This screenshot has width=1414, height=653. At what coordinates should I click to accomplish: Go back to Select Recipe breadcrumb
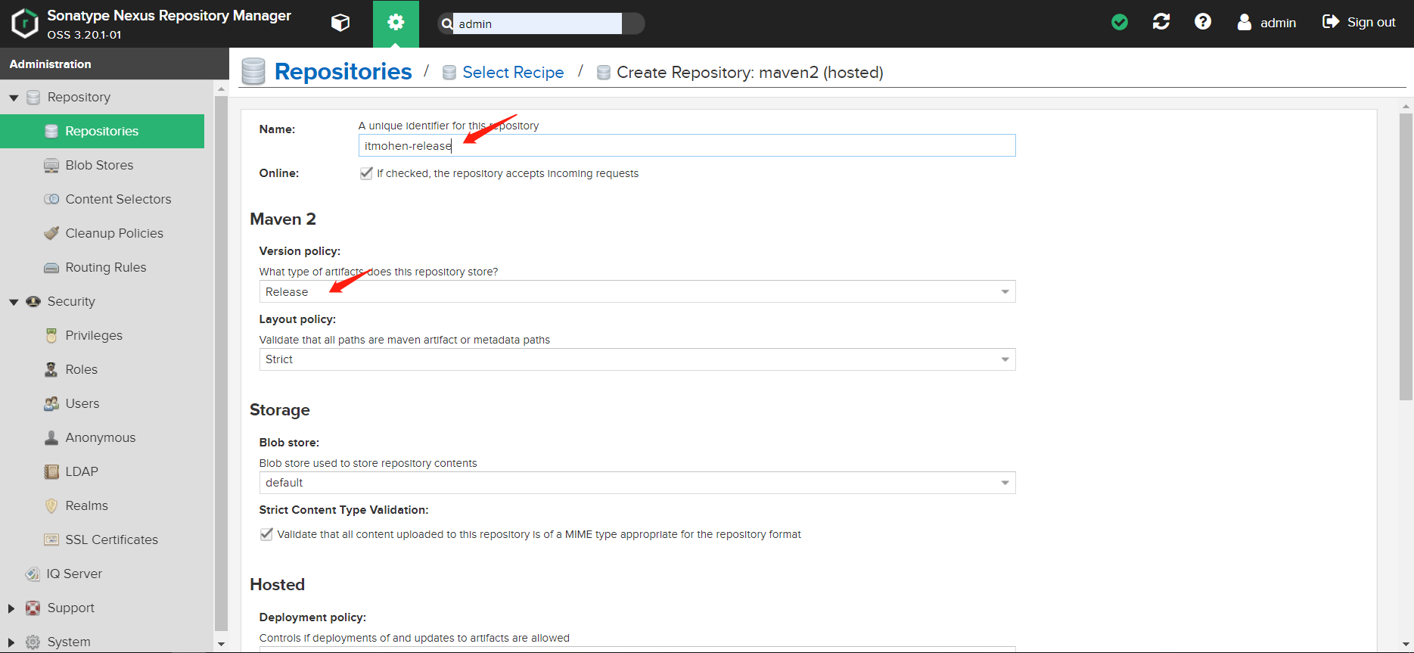[x=513, y=73]
